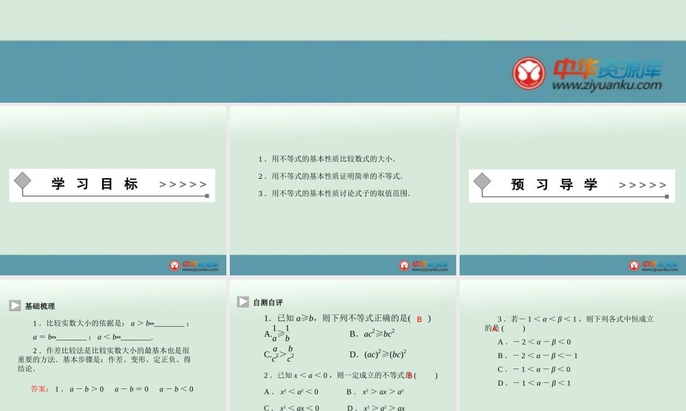Click question 2. 已知 x<a<0
This screenshot has width=686, height=411.
351,375
